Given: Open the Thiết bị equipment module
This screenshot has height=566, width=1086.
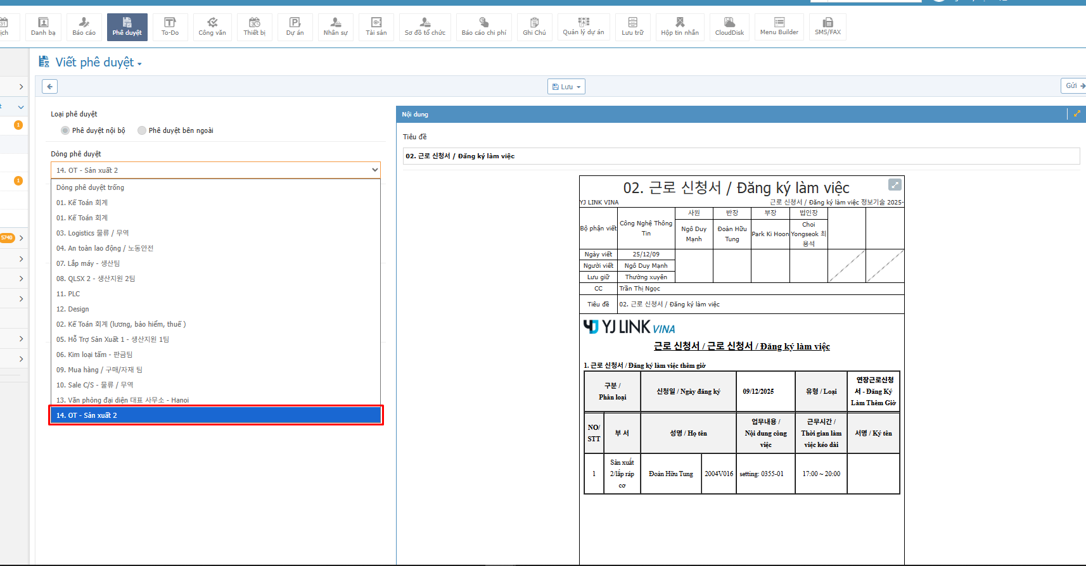Looking at the screenshot, I should pyautogui.click(x=254, y=27).
